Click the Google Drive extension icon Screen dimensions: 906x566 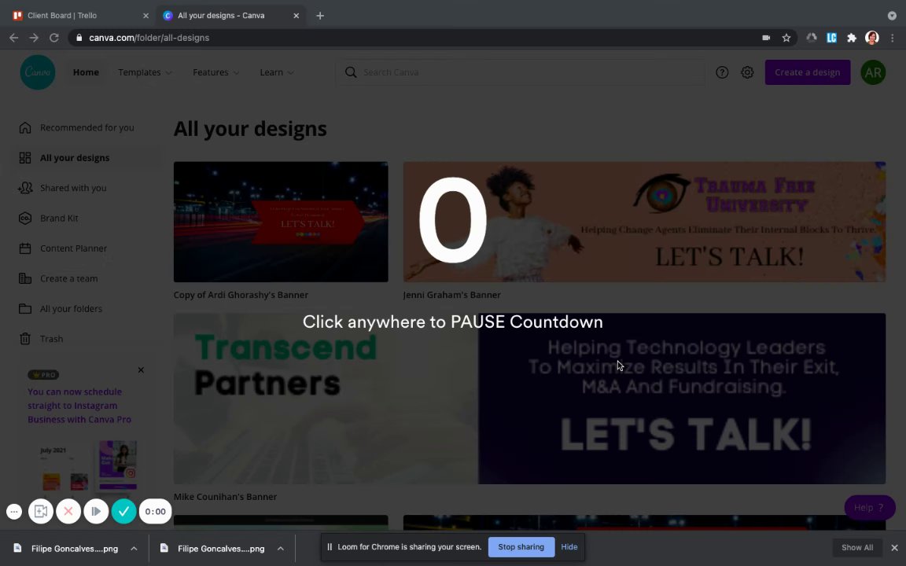pyautogui.click(x=812, y=38)
